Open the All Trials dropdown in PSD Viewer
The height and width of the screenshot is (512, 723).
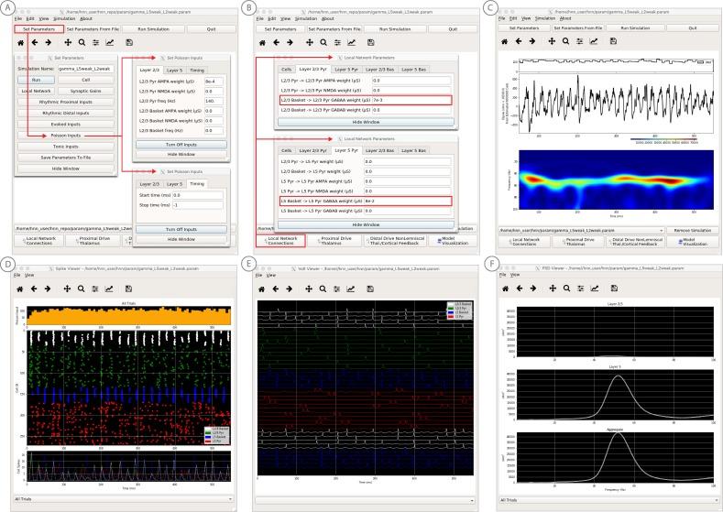pyautogui.click(x=608, y=499)
